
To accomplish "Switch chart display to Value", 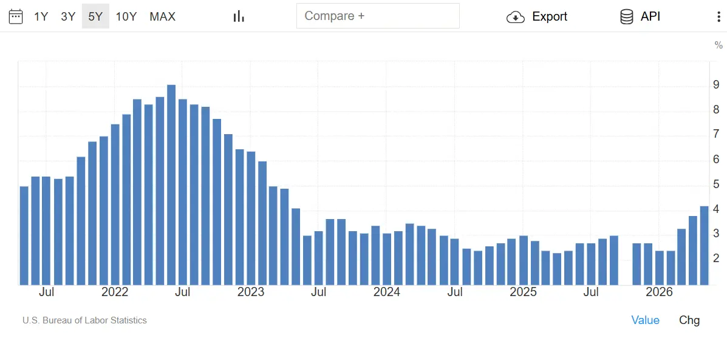I will (x=645, y=320).
